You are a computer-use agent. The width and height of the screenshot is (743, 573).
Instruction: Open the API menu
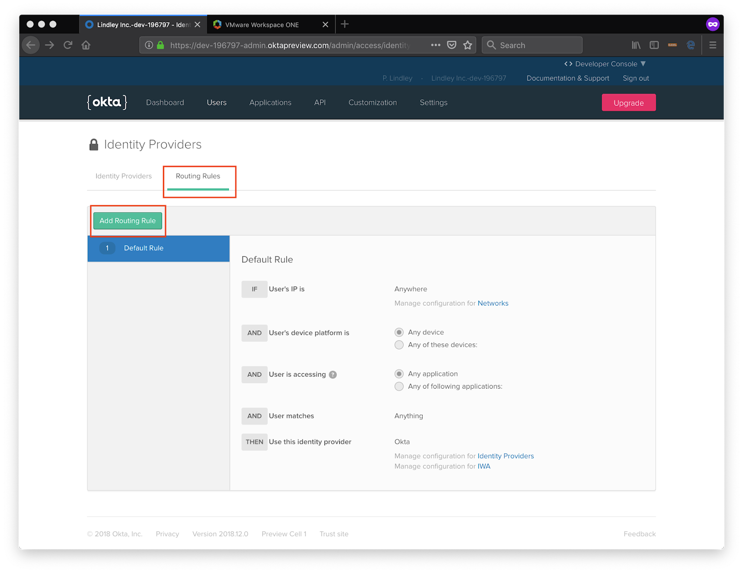(320, 103)
